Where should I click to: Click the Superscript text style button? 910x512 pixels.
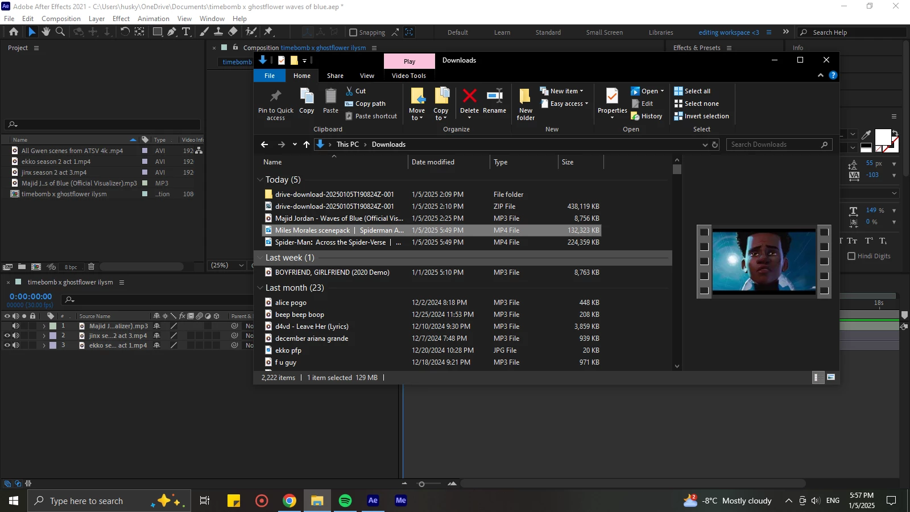pyautogui.click(x=868, y=241)
